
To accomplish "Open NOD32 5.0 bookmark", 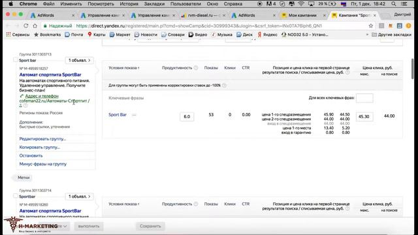I will pyautogui.click(x=305, y=35).
